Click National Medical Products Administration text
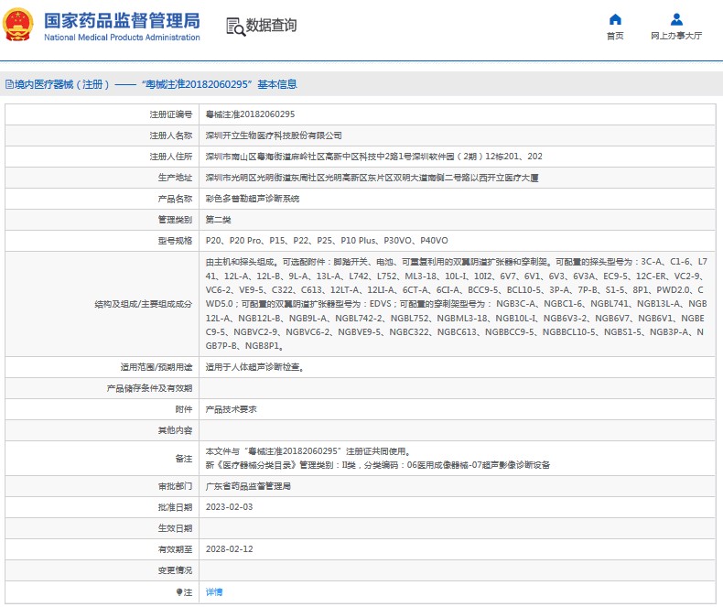 [x=123, y=38]
